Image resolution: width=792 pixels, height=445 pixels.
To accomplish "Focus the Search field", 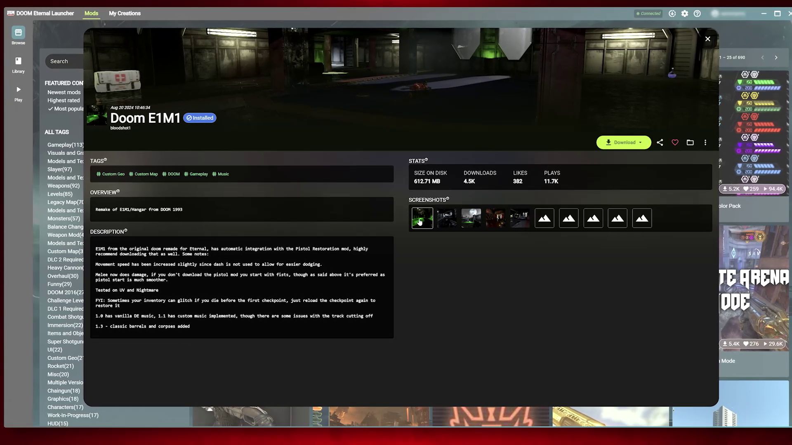I will [x=64, y=61].
